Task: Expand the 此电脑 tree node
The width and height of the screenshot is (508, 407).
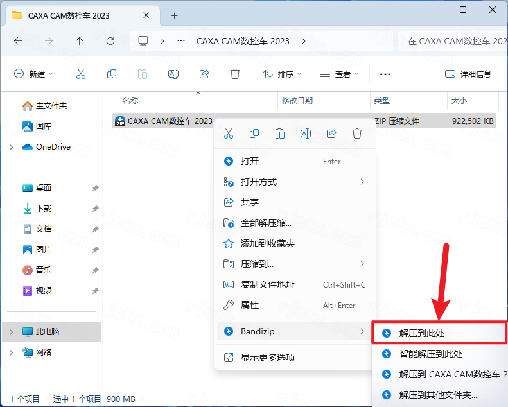Action: click(x=12, y=332)
